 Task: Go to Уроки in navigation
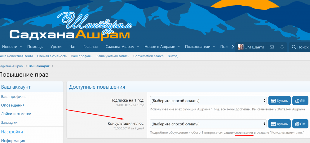pyautogui.click(x=56, y=47)
